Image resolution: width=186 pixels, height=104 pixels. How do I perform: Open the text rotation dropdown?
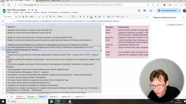tap(123, 17)
